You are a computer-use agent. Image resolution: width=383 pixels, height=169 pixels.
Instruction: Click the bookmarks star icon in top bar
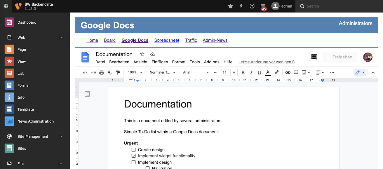point(230,6)
